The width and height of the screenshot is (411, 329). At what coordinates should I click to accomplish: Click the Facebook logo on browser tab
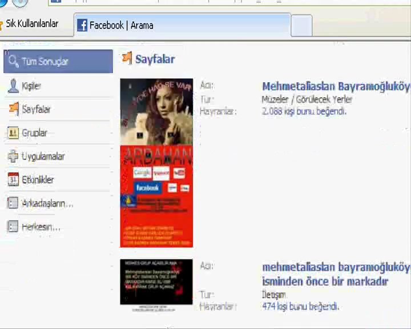[x=82, y=25]
